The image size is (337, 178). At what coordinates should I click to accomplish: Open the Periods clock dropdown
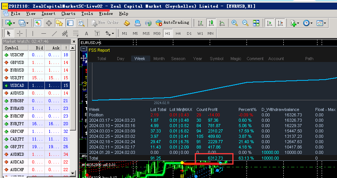pos(307,23)
